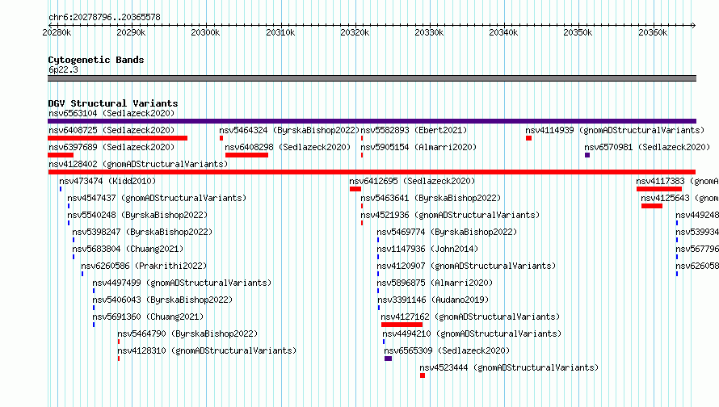Viewport: 719px width, 407px height.
Task: Click the nsv4125643 red bar
Action: click(652, 206)
